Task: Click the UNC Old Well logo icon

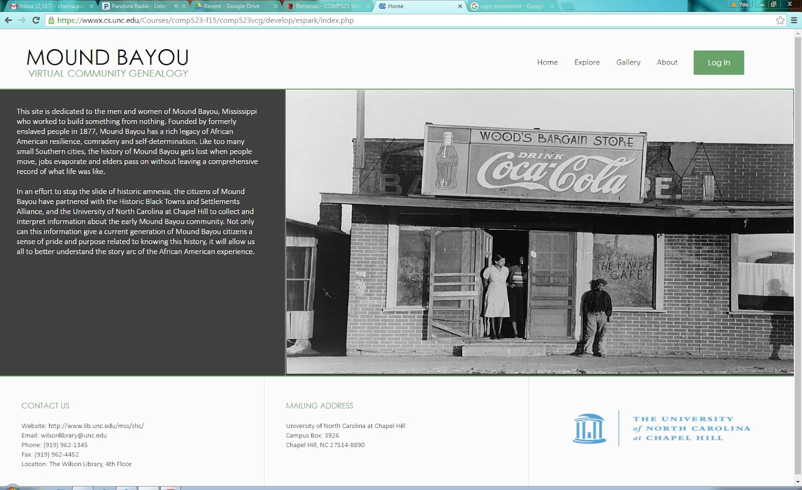Action: [589, 428]
